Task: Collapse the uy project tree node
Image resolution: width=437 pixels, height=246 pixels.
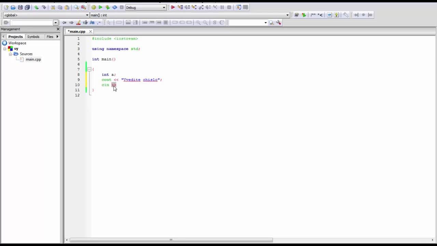Action: (5, 49)
